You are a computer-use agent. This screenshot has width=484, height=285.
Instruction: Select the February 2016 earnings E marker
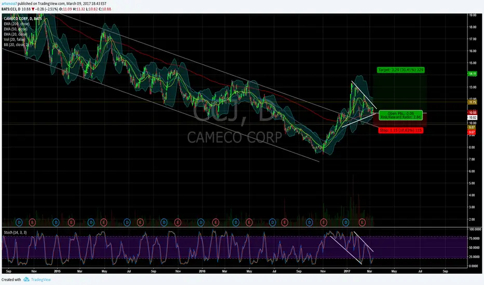pyautogui.click(x=216, y=222)
